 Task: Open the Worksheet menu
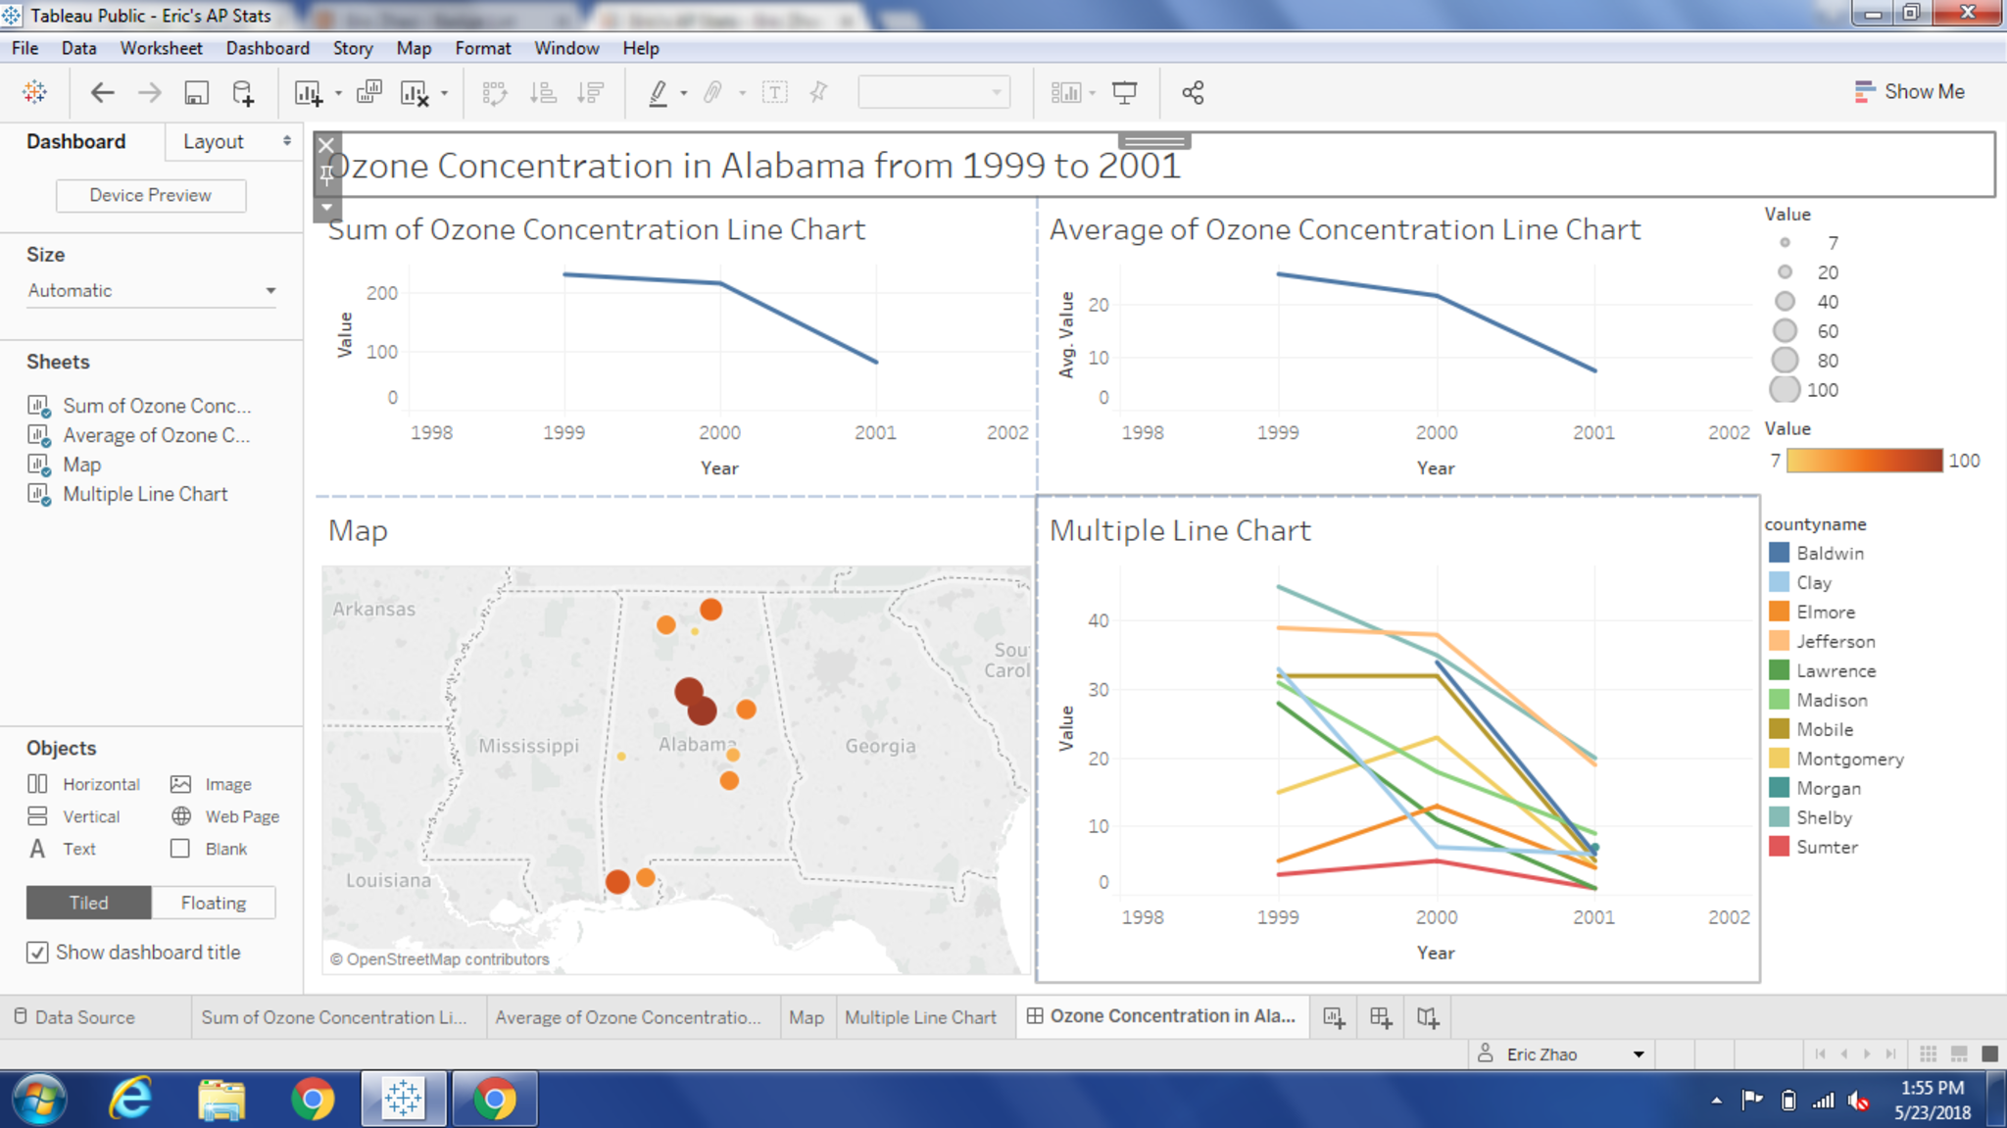[x=161, y=48]
